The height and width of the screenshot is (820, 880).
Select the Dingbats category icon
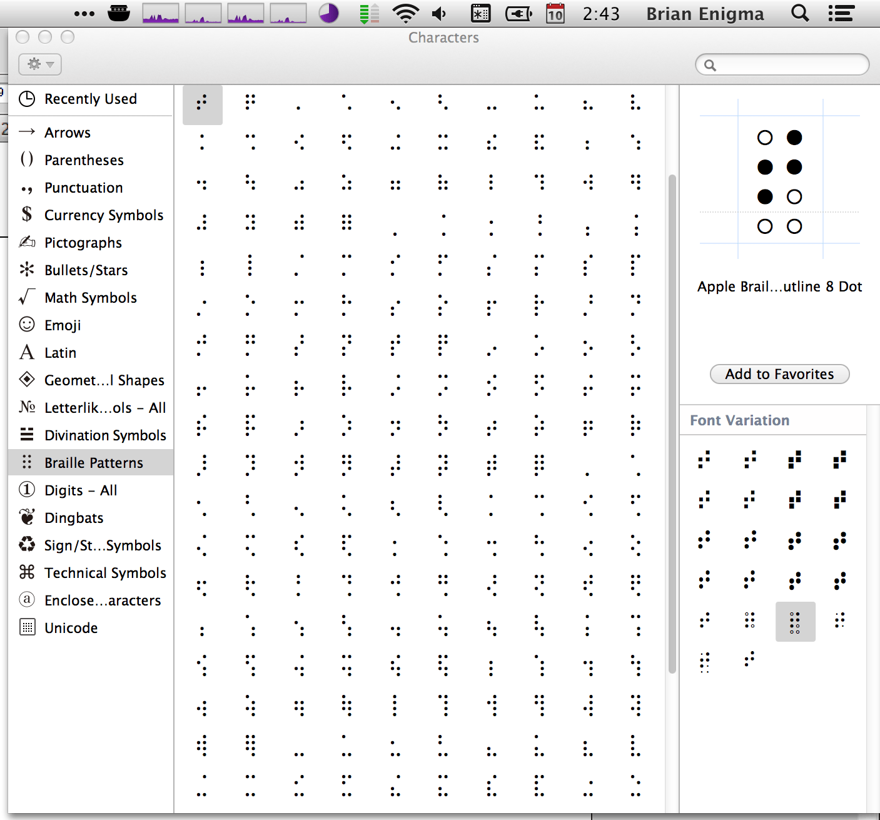coord(27,517)
